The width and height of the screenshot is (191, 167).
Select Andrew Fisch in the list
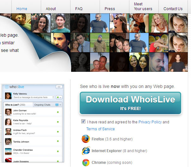coord(33,132)
